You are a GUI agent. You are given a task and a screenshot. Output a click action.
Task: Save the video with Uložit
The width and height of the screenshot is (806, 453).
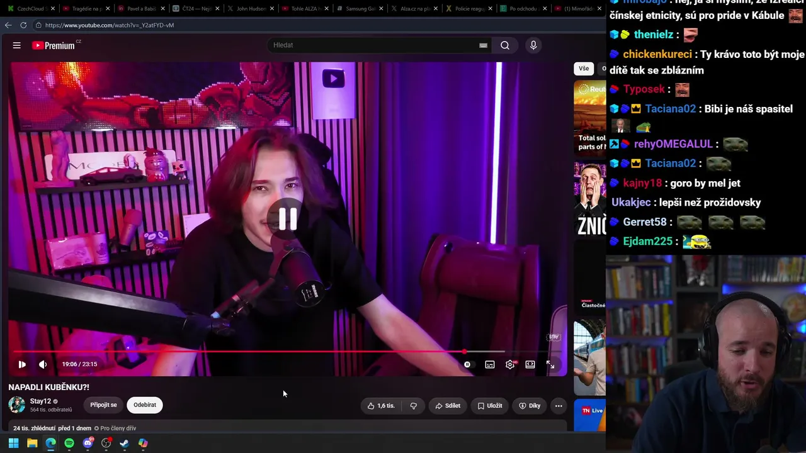click(490, 406)
